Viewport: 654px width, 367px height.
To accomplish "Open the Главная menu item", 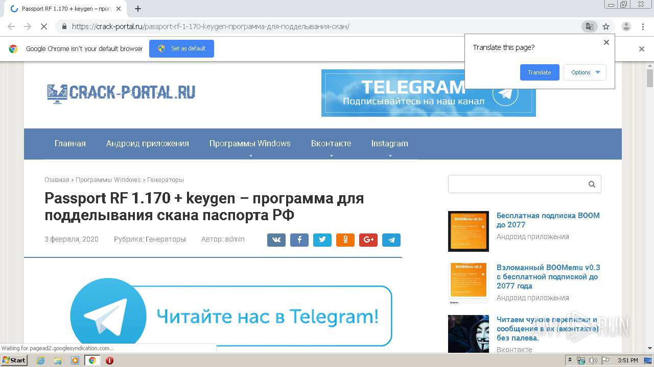I will pyautogui.click(x=70, y=144).
